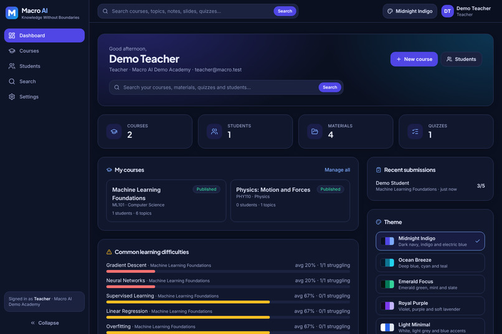Click the New course button

(414, 59)
